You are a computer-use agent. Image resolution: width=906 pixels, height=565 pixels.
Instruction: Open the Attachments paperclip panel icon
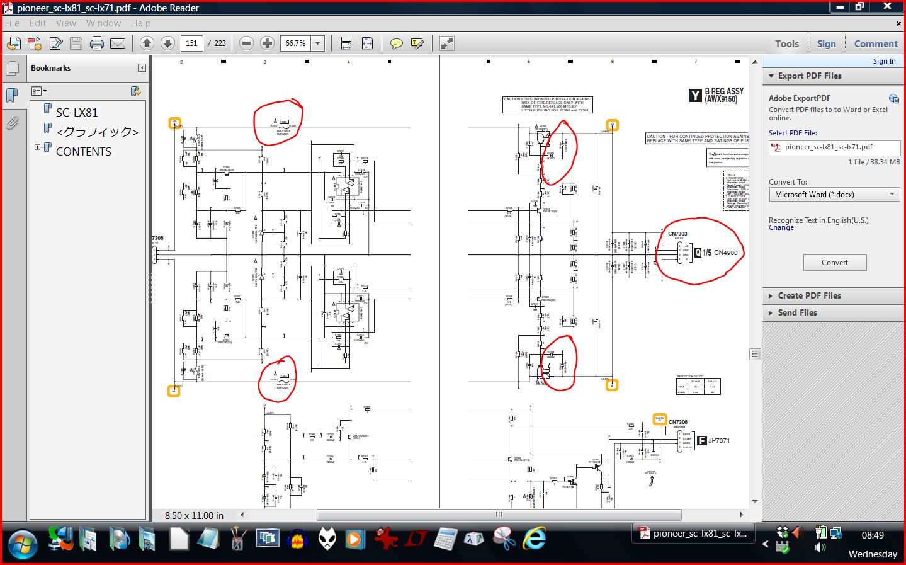click(x=12, y=123)
